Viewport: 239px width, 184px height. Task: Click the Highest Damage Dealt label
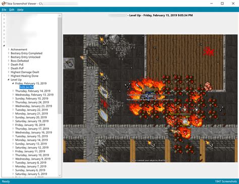pos(25,72)
